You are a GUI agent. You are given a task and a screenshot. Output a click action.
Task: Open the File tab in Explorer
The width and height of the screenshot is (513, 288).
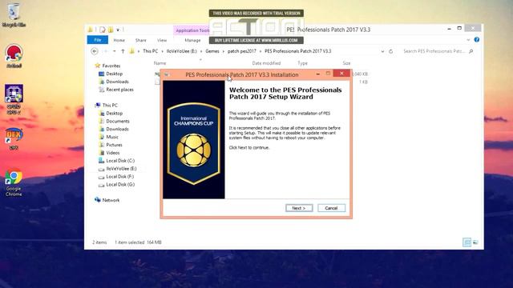click(x=98, y=40)
